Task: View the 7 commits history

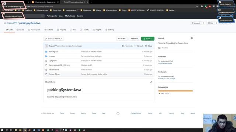Action: (x=127, y=46)
